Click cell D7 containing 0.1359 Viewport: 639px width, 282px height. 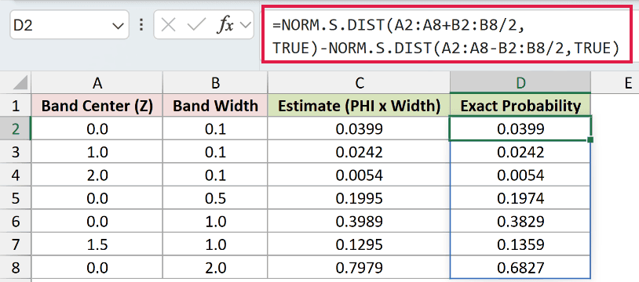point(520,244)
